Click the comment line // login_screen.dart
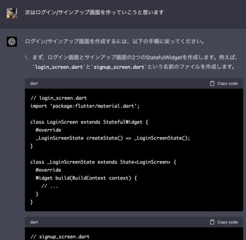This screenshot has width=246, height=240. click(59, 98)
